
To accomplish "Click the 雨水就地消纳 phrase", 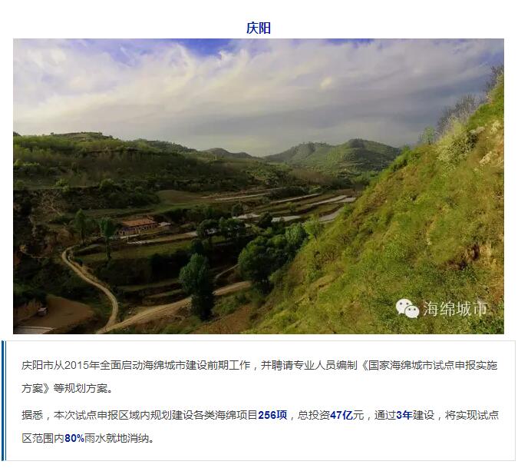I will click(x=119, y=438).
